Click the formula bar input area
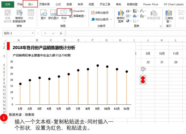This screenshot has height=134, width=186. click(126, 33)
